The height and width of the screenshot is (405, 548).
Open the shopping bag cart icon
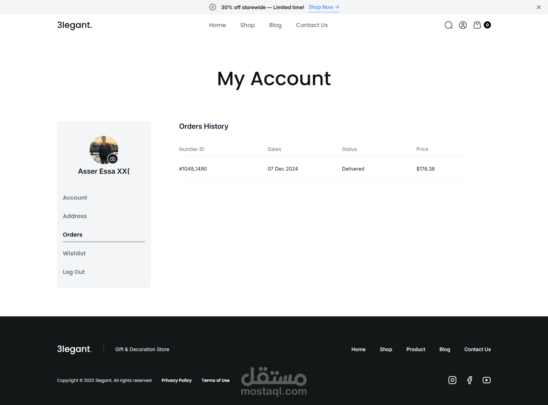pyautogui.click(x=477, y=25)
